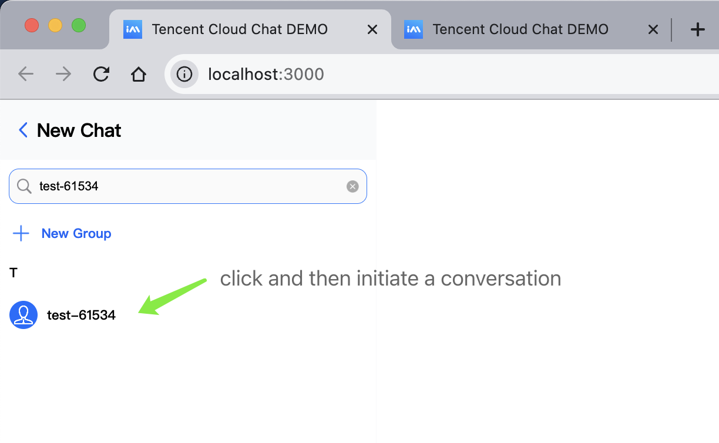
Task: Navigate back with the browser back arrow
Action: point(26,74)
